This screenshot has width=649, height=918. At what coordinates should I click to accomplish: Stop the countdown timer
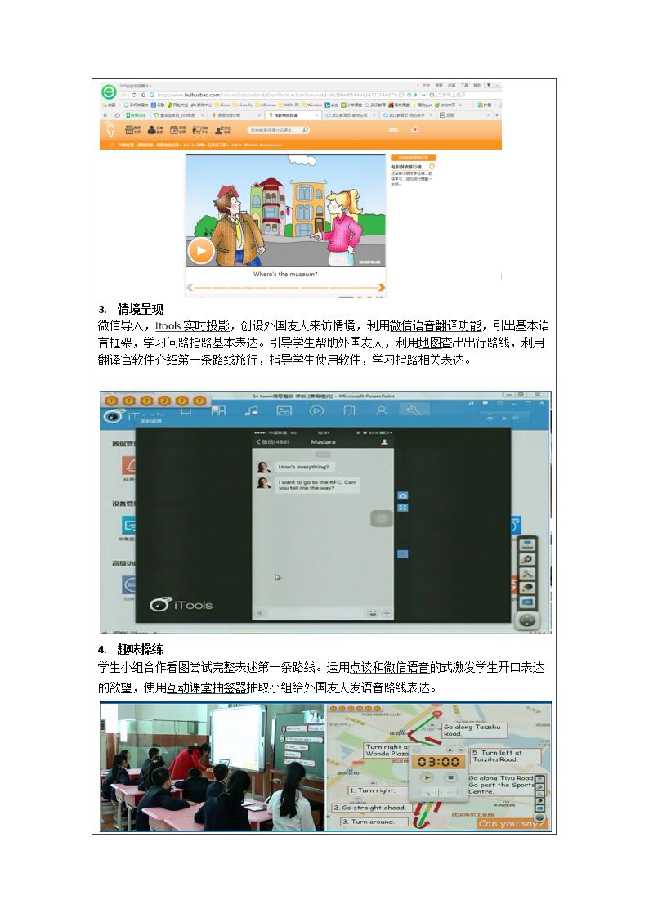coord(450,777)
